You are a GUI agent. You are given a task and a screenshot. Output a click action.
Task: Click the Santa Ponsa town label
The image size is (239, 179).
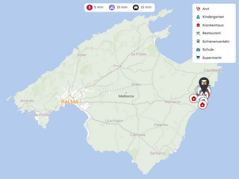click(x=39, y=115)
